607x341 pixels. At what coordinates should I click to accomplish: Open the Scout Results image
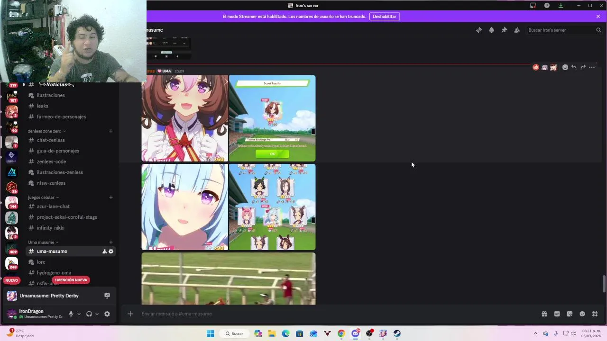pos(272,118)
